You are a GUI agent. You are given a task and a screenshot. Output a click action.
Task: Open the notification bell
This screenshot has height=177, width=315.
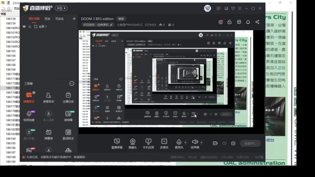tap(248, 22)
